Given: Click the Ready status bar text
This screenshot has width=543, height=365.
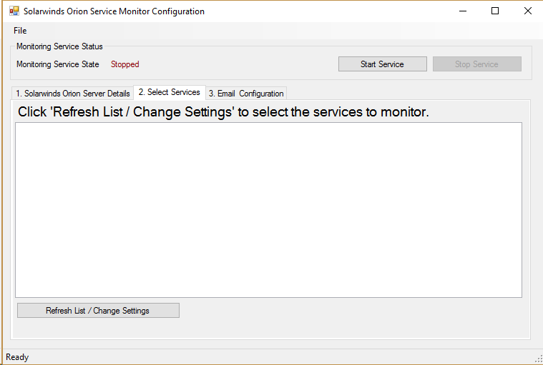Looking at the screenshot, I should pyautogui.click(x=17, y=357).
